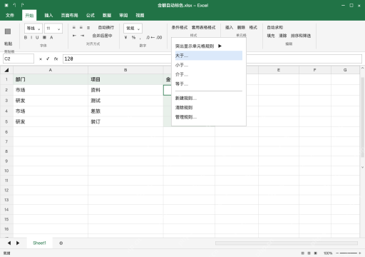Choose 新建规则... from the menu
The width and height of the screenshot is (365, 257).
pyautogui.click(x=209, y=98)
